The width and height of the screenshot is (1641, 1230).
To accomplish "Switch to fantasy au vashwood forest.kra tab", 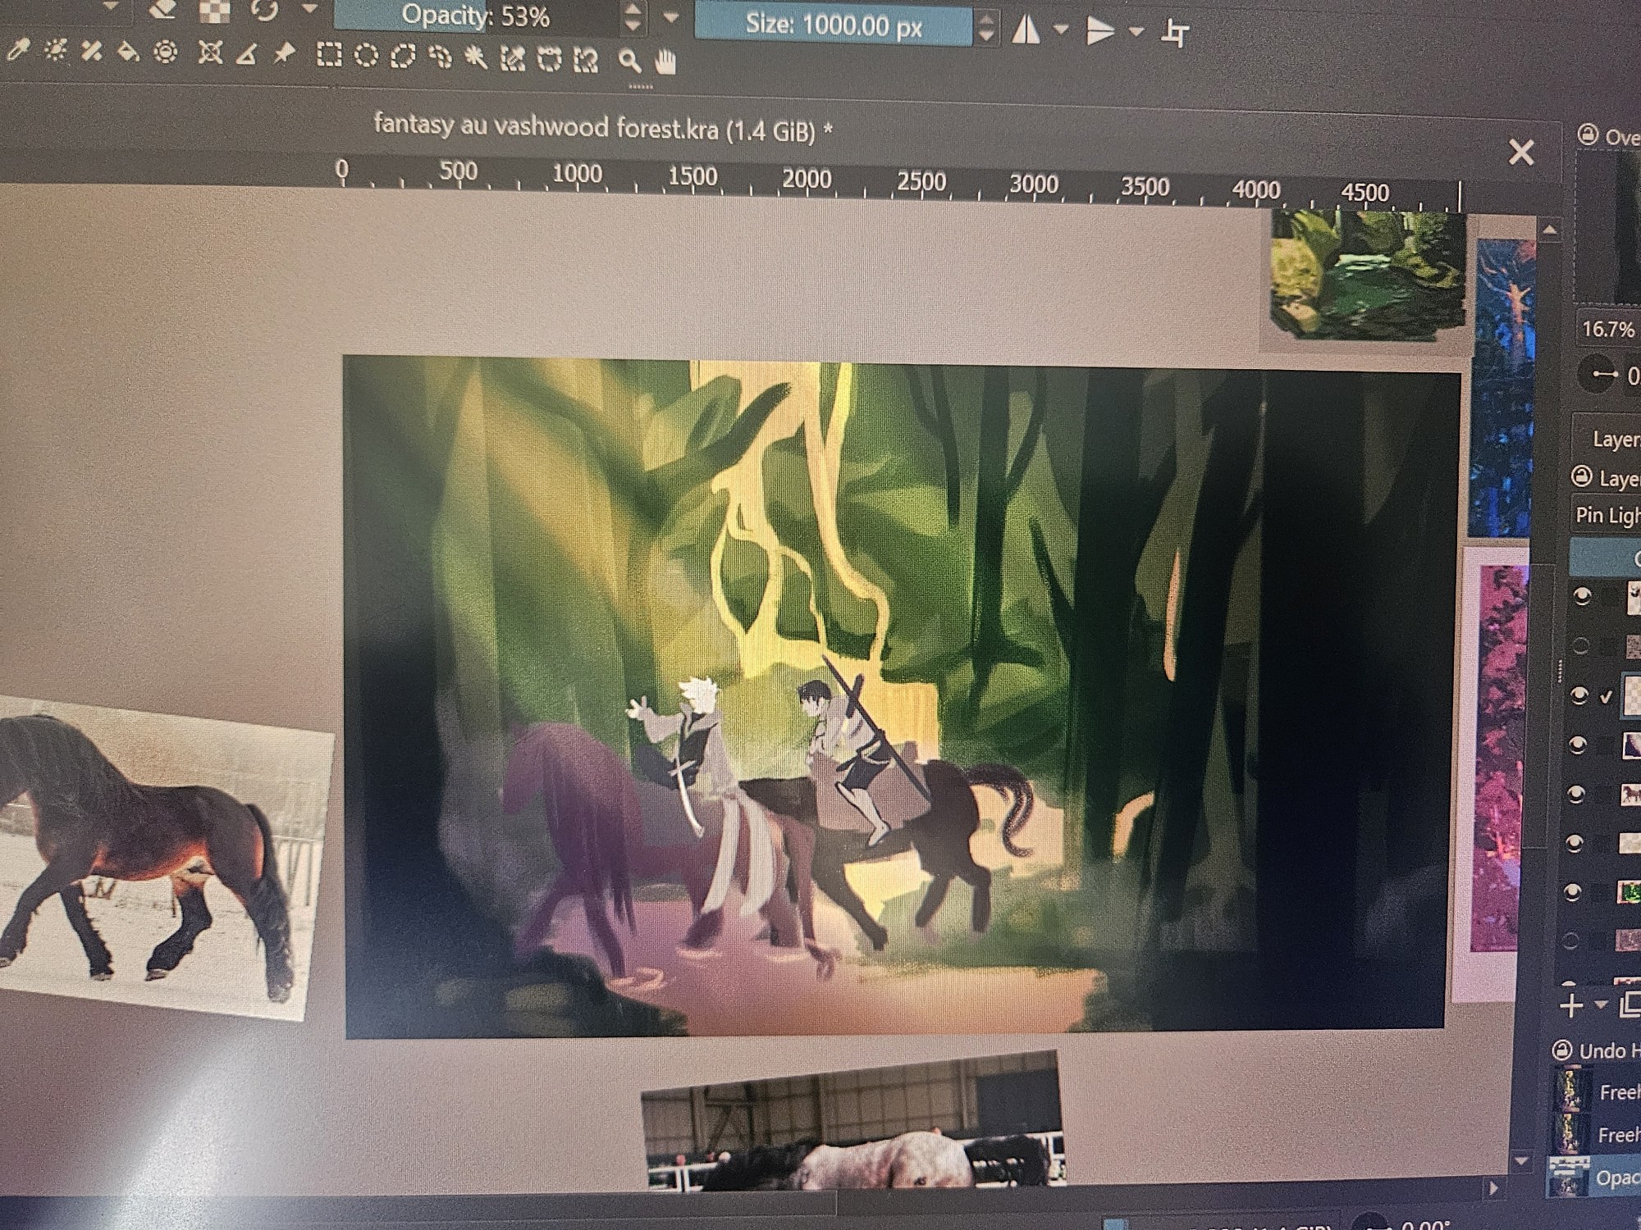I will [x=602, y=129].
